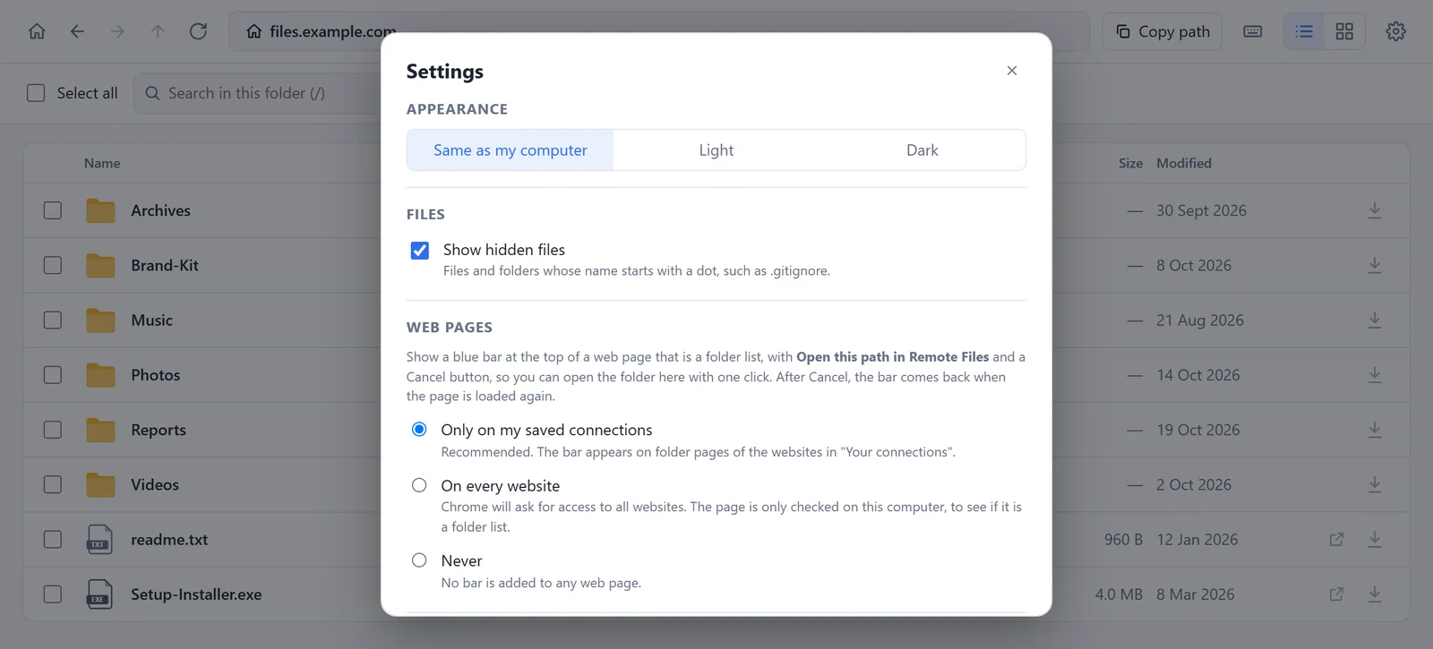Open settings with the gear icon
This screenshot has width=1433, height=649.
[x=1395, y=31]
